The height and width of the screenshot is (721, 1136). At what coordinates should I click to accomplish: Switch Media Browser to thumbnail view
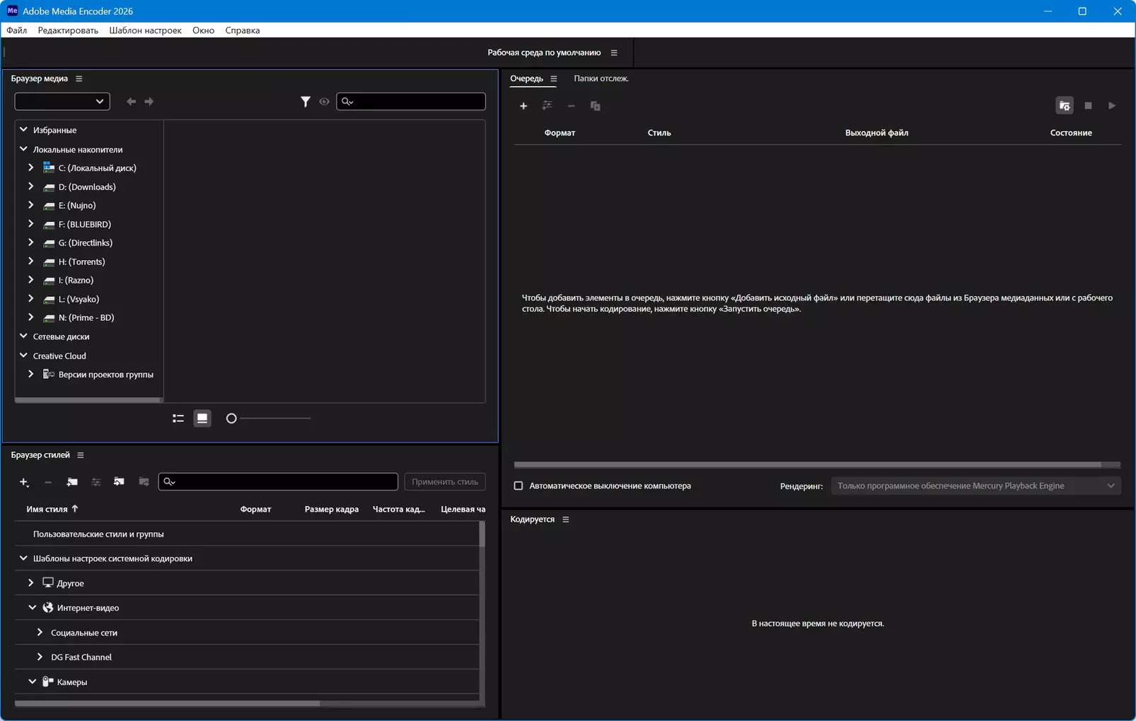(202, 418)
